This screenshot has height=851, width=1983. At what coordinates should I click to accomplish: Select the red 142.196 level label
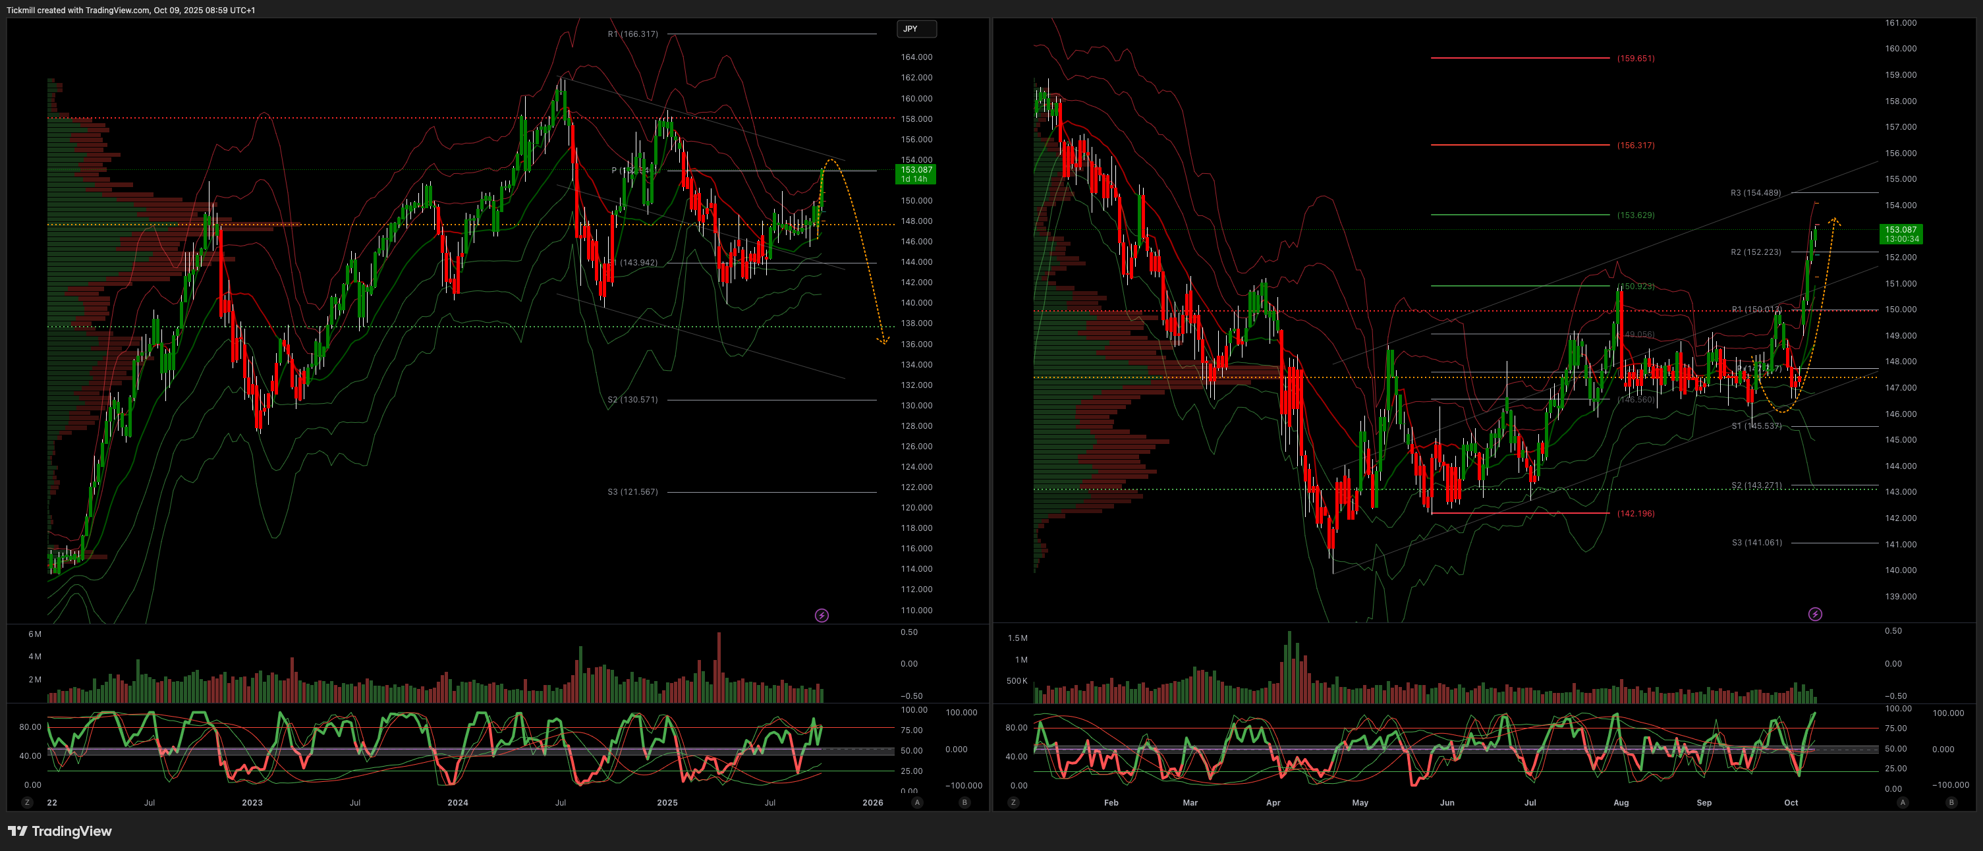(1635, 513)
